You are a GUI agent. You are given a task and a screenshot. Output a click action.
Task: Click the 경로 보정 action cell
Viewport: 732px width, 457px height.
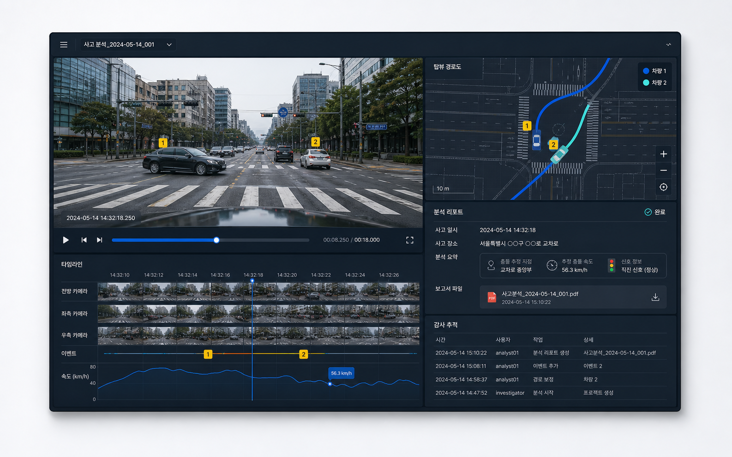[543, 380]
